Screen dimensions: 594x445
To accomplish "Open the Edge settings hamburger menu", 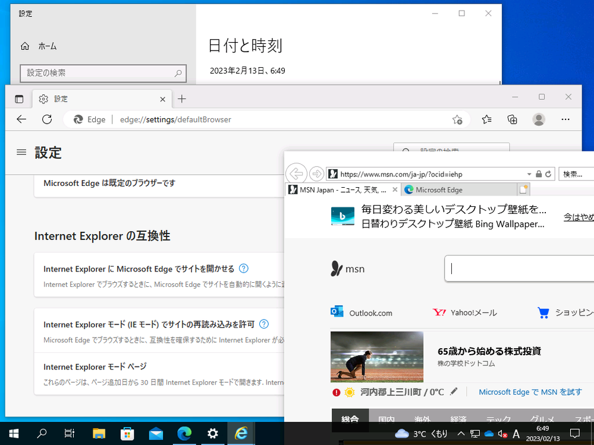I will 21,152.
